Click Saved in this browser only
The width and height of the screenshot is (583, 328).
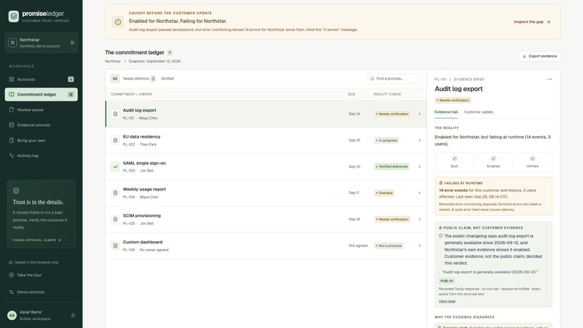(x=34, y=263)
